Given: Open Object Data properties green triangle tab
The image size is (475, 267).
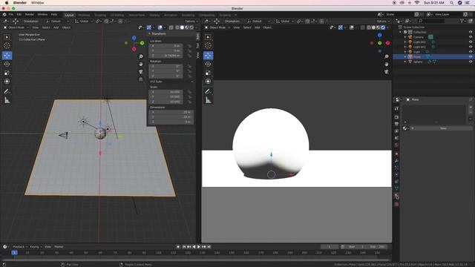Looking at the screenshot, I should [x=396, y=188].
